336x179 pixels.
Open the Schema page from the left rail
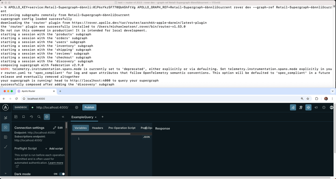pos(6,117)
